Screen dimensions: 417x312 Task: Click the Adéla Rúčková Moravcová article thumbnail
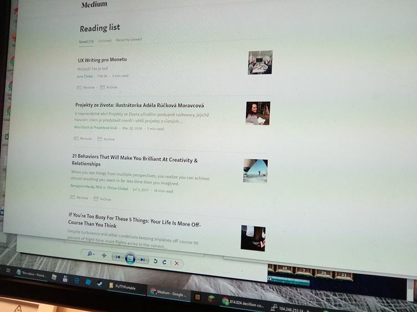click(258, 113)
